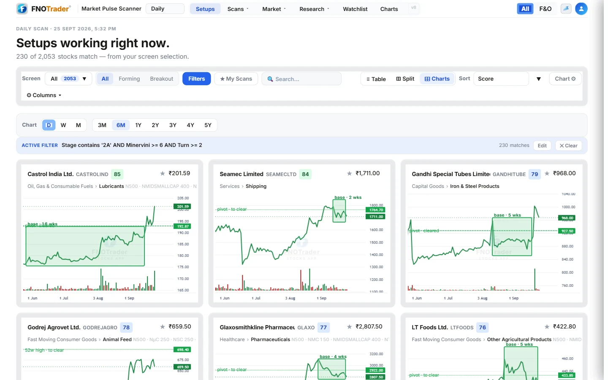The width and height of the screenshot is (608, 380).
Task: Star Castrol India Ltd. for watchlist
Action: [163, 174]
